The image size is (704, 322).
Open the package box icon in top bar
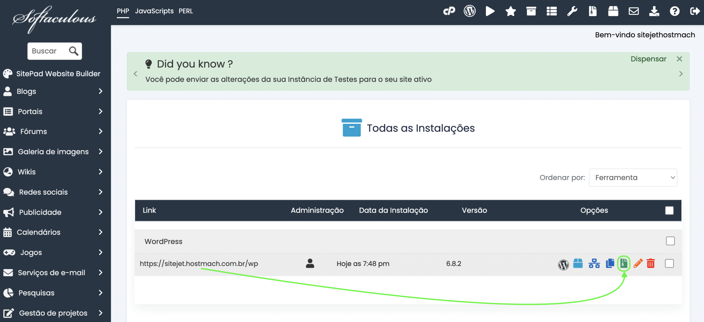click(x=613, y=11)
